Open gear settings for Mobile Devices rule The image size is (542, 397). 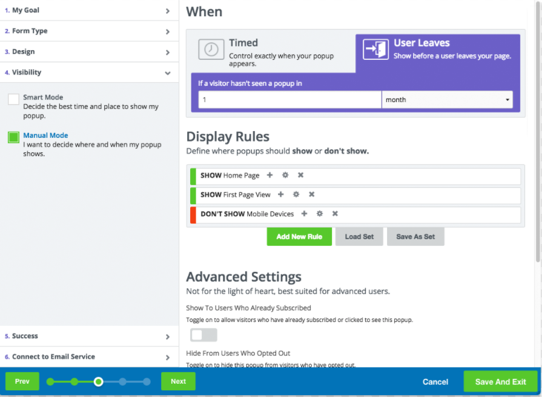click(319, 214)
